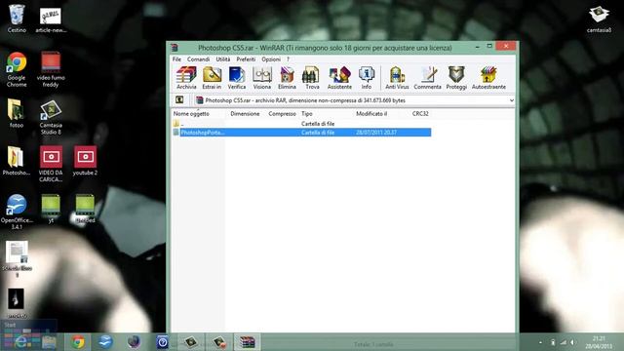Click the Trova find icon
Viewport: 624px width, 351px height.
(312, 78)
